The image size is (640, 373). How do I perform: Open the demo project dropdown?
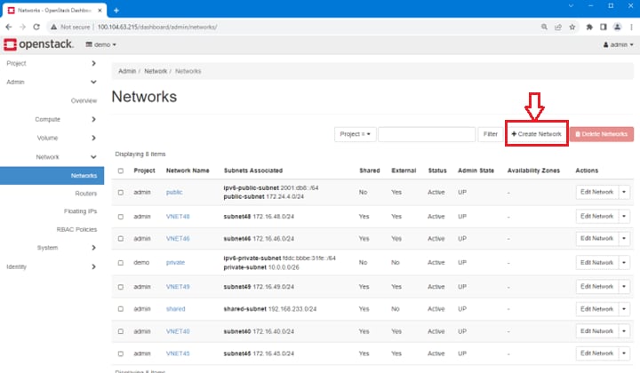coord(100,44)
